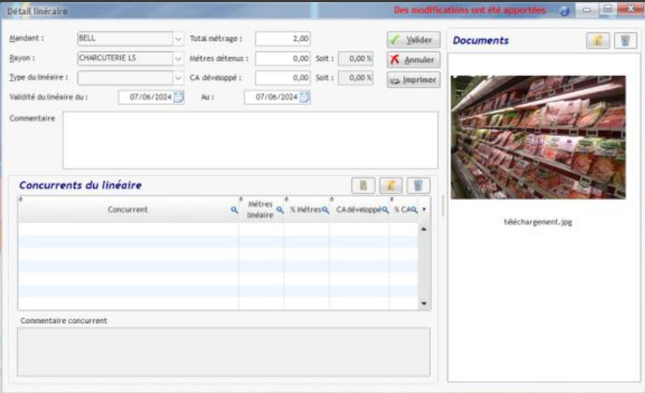The height and width of the screenshot is (393, 645).
Task: Click into the Total métrage field
Action: point(282,39)
